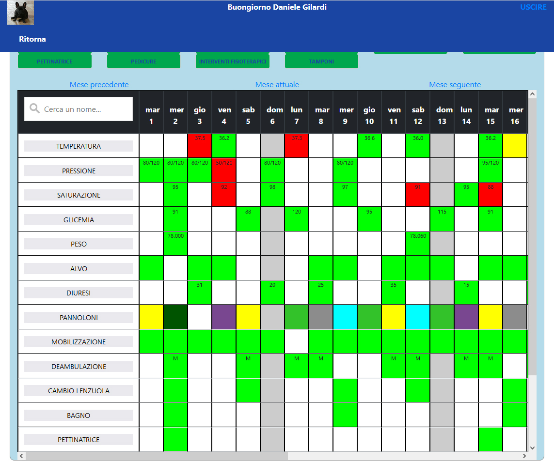554x462 pixels.
Task: Click the green 78.060 PESO cell
Action: (x=418, y=244)
